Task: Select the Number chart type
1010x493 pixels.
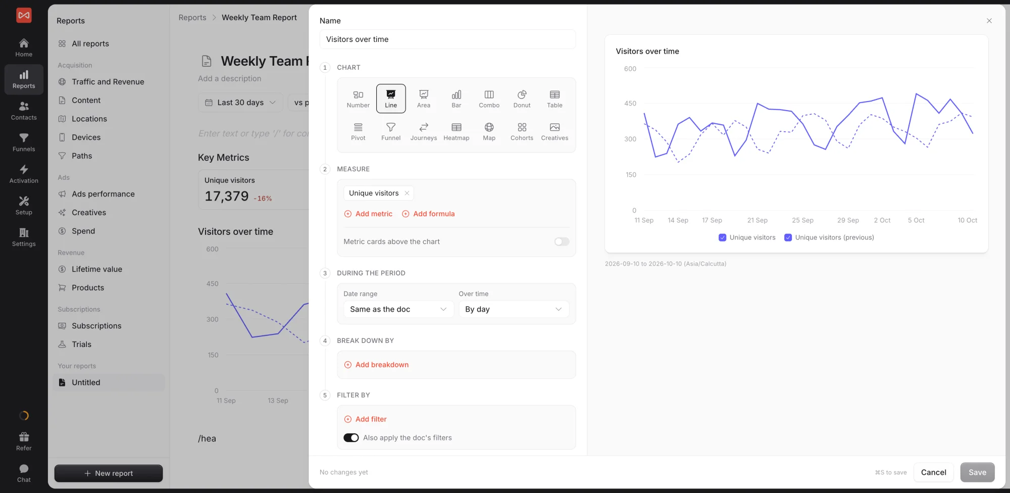Action: coord(358,98)
